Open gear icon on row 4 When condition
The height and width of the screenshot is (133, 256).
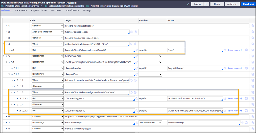click(x=135, y=44)
